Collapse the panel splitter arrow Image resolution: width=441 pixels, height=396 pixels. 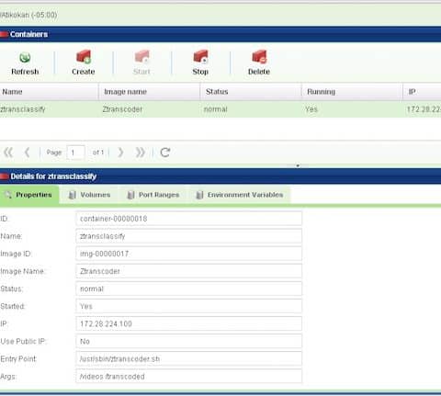click(298, 165)
